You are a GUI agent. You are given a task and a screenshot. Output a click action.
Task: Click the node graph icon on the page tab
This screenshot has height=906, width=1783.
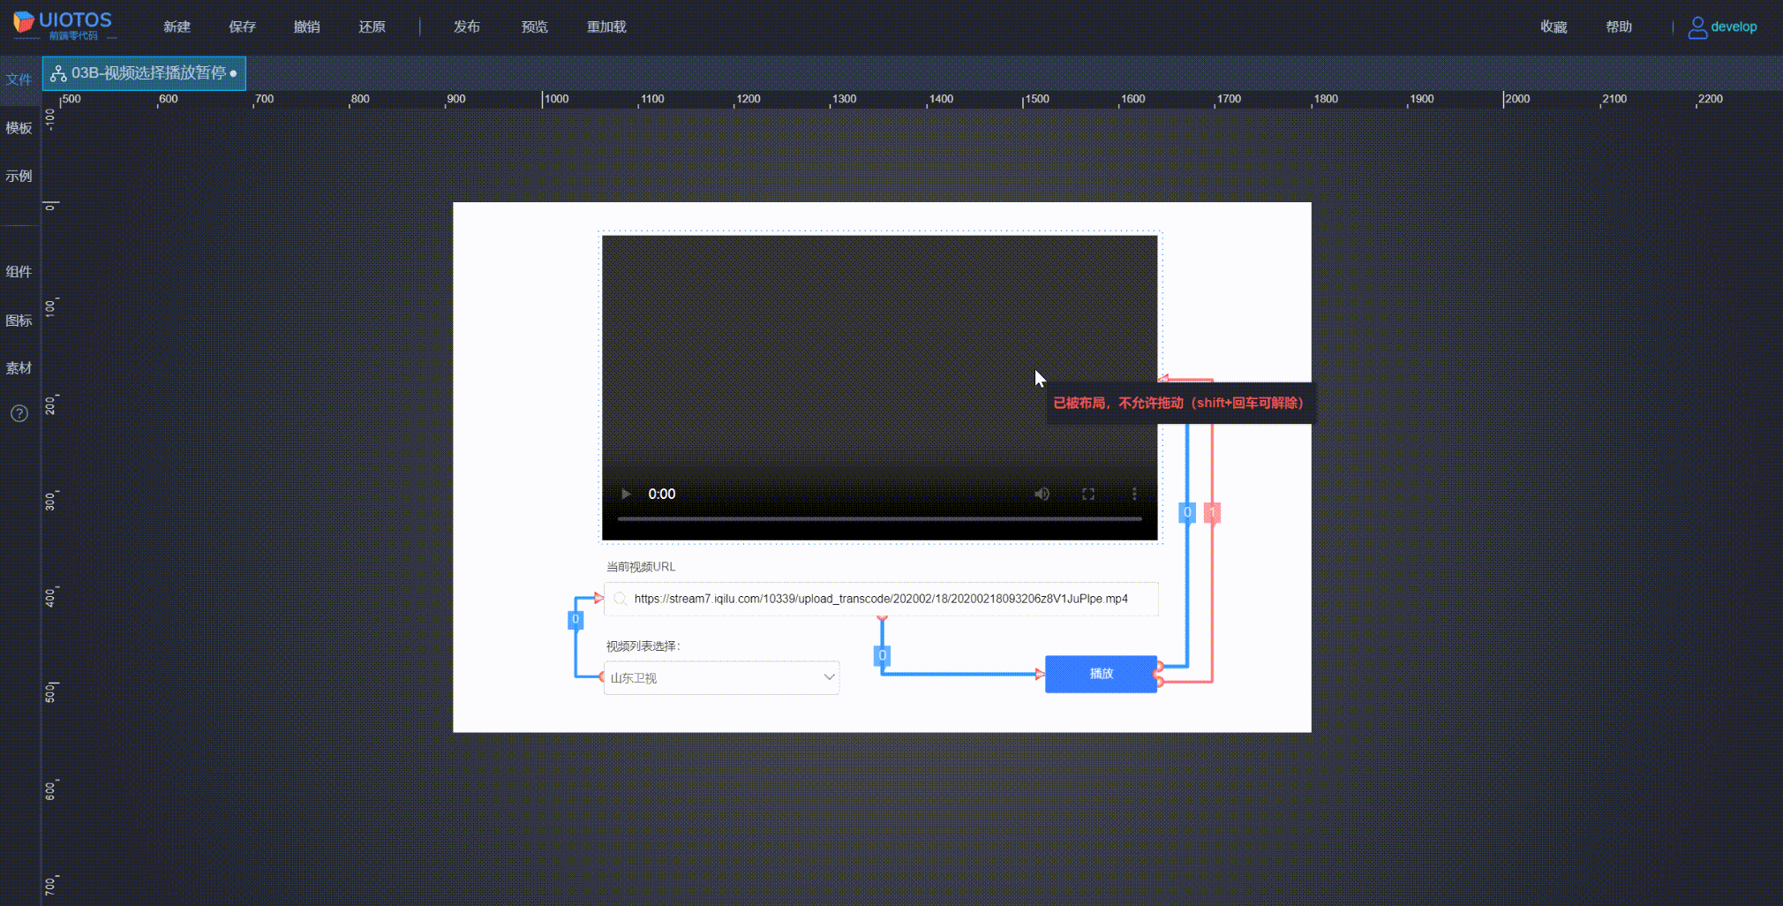point(59,73)
